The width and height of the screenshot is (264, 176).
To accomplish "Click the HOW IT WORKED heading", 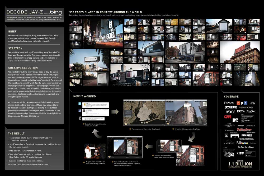I will [x=84, y=96].
